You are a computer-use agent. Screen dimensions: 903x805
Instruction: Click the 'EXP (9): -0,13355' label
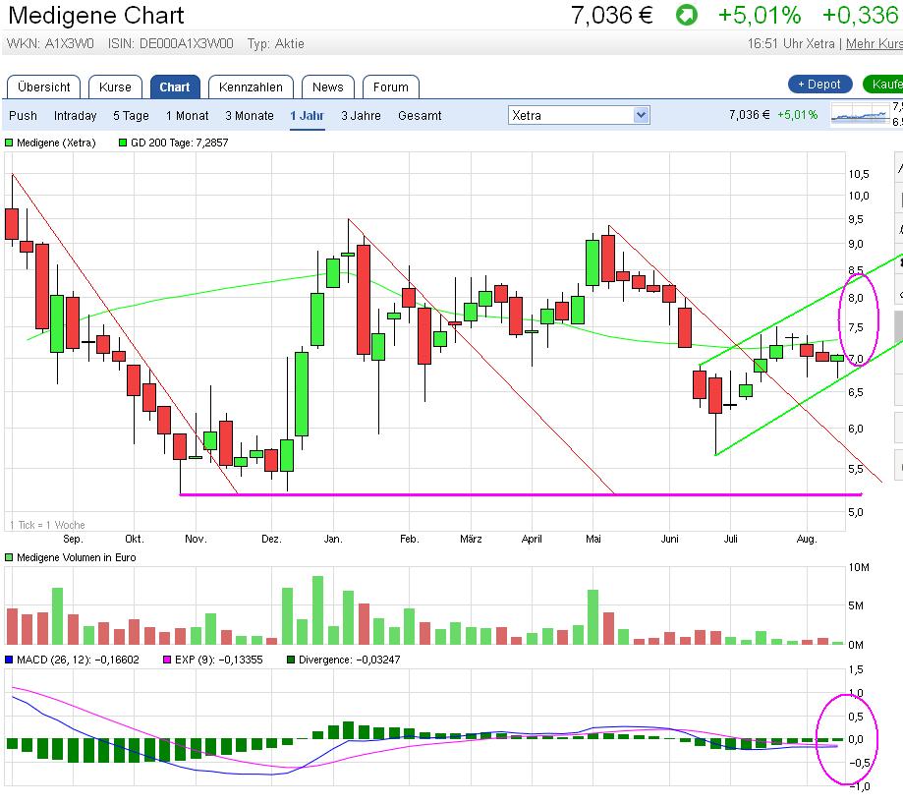219,660
